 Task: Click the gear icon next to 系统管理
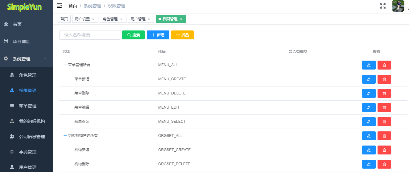point(6,58)
